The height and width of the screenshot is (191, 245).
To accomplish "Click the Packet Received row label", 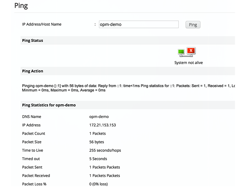I will (36, 176).
